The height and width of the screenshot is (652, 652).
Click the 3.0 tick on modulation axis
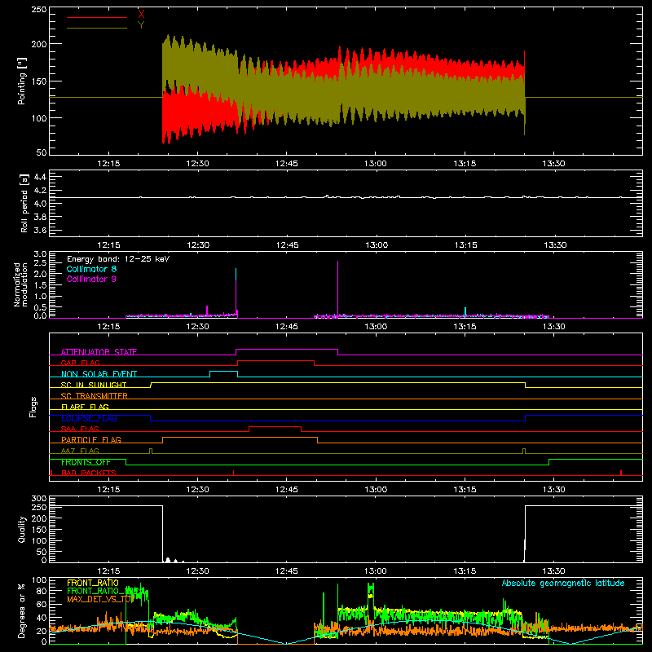(40, 254)
